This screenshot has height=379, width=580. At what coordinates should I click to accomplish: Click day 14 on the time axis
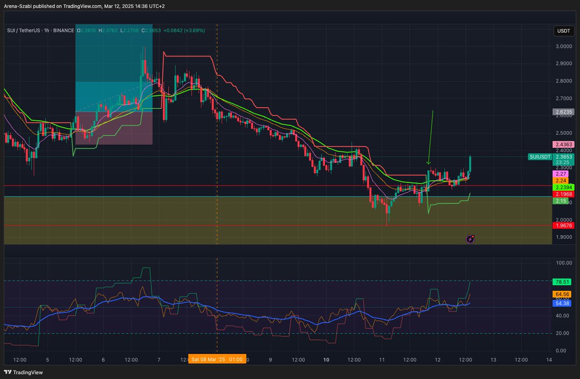[549, 360]
